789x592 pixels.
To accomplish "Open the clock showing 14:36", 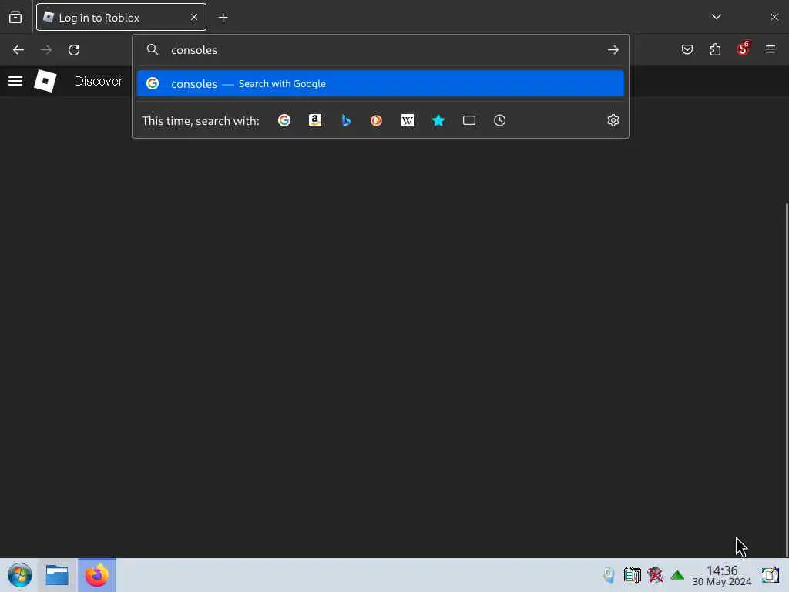I will coord(722,575).
